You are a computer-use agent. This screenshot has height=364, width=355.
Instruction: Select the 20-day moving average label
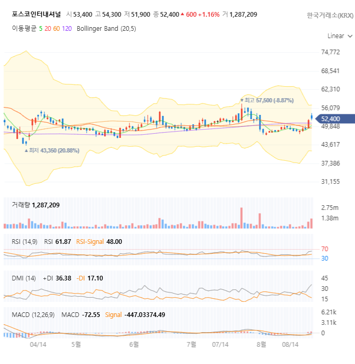point(48,29)
